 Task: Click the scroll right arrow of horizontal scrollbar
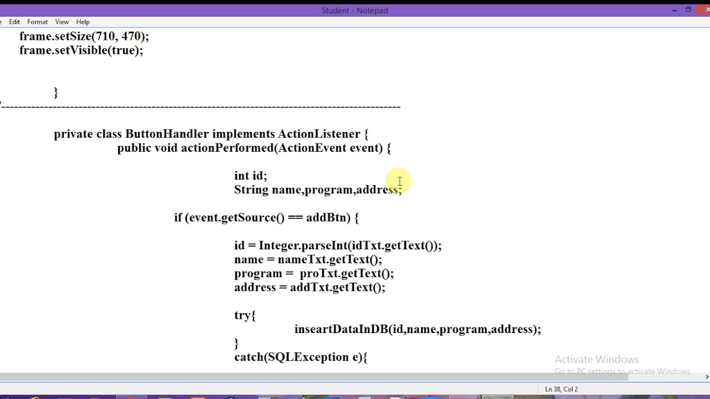[707, 377]
